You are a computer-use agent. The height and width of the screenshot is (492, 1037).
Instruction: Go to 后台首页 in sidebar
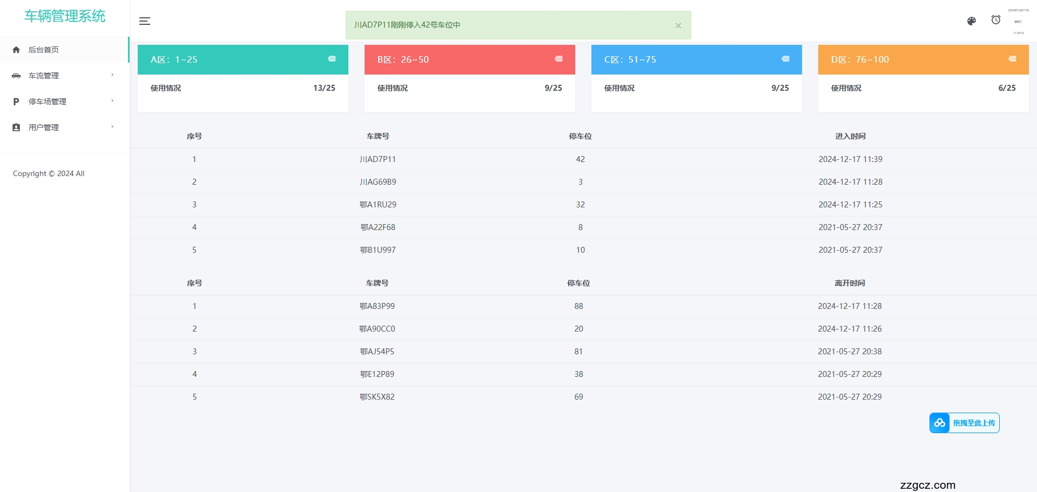pyautogui.click(x=44, y=50)
